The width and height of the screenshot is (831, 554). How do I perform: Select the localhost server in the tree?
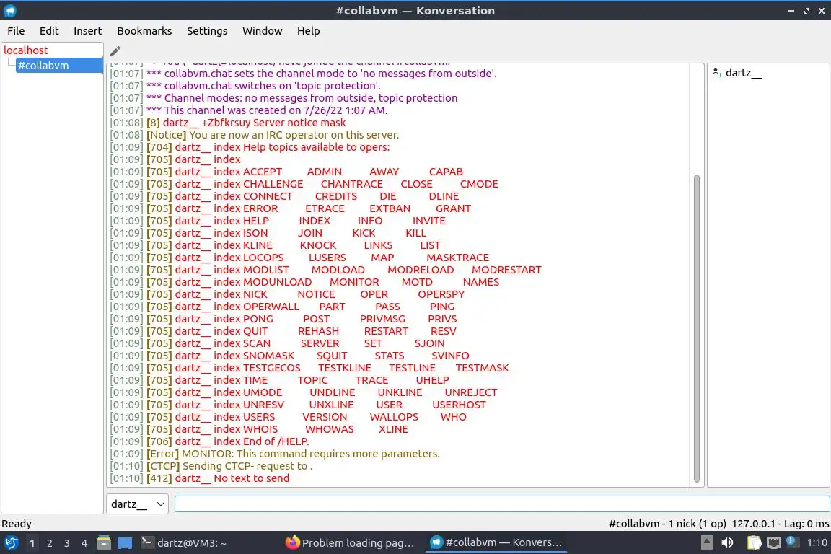[x=25, y=50]
